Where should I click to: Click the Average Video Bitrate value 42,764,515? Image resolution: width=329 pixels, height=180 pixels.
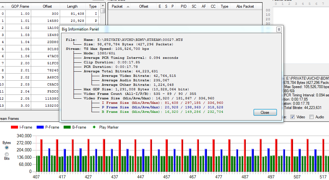[164, 76]
